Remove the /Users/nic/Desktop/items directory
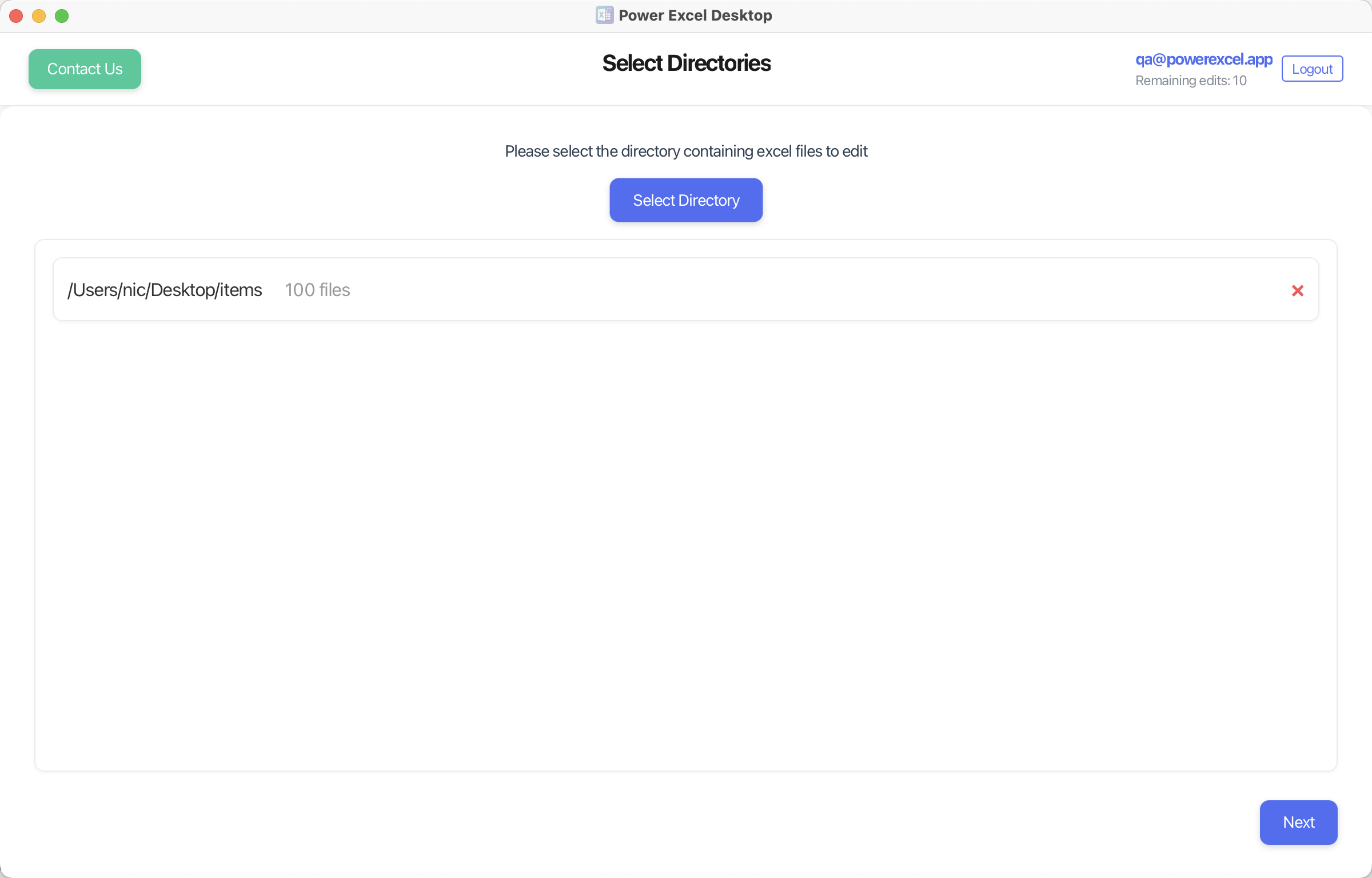The width and height of the screenshot is (1372, 878). click(x=1297, y=290)
